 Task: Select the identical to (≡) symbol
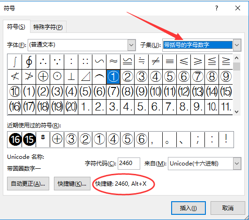click(169, 62)
